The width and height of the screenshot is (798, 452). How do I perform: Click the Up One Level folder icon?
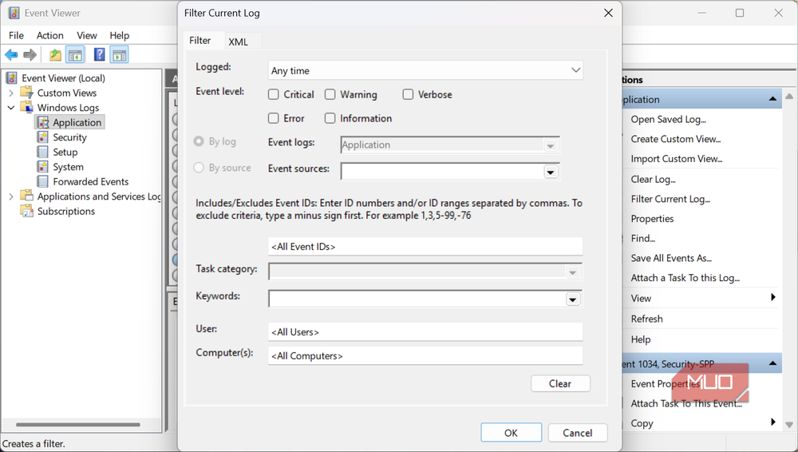click(55, 54)
